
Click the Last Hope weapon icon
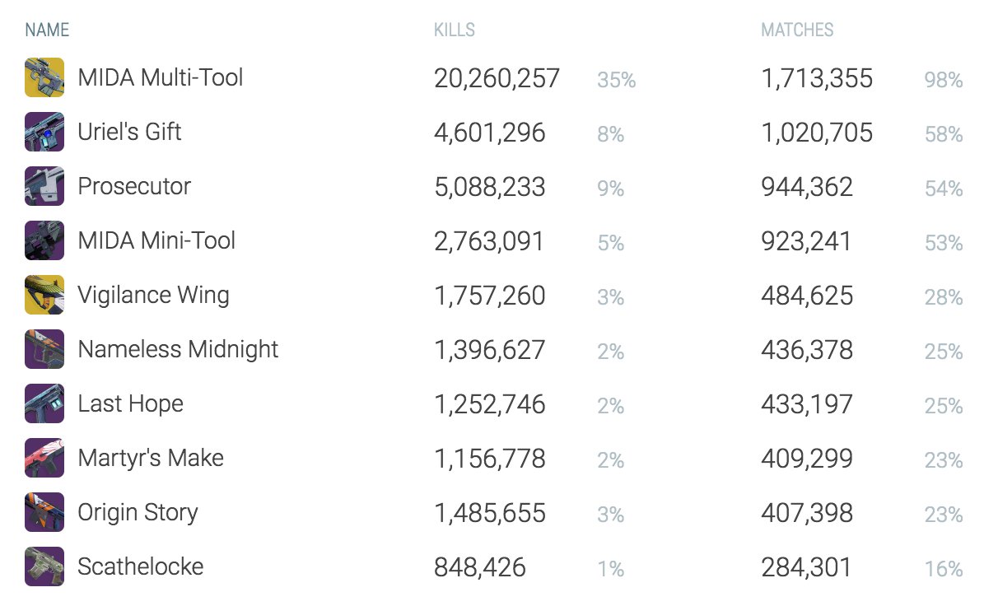(x=44, y=403)
